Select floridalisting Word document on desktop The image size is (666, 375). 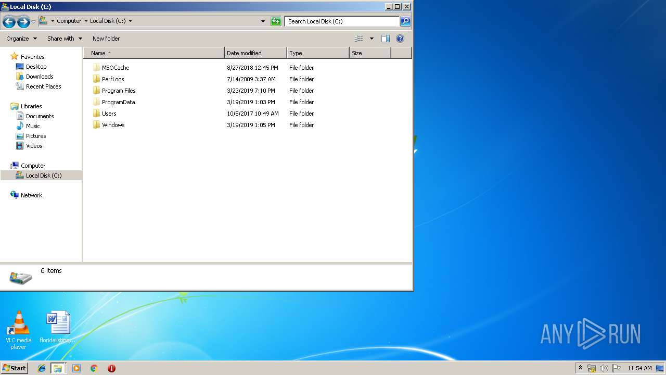[58, 327]
